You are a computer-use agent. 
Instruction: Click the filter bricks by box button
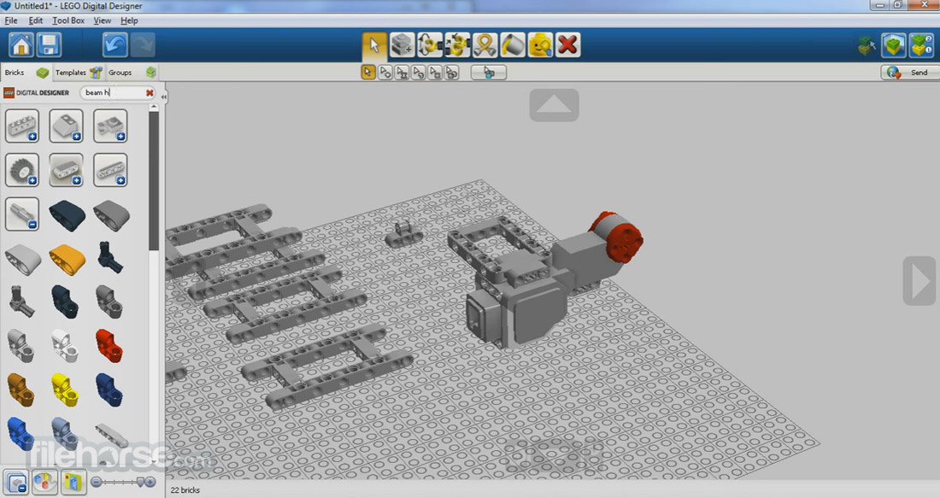coord(73,482)
